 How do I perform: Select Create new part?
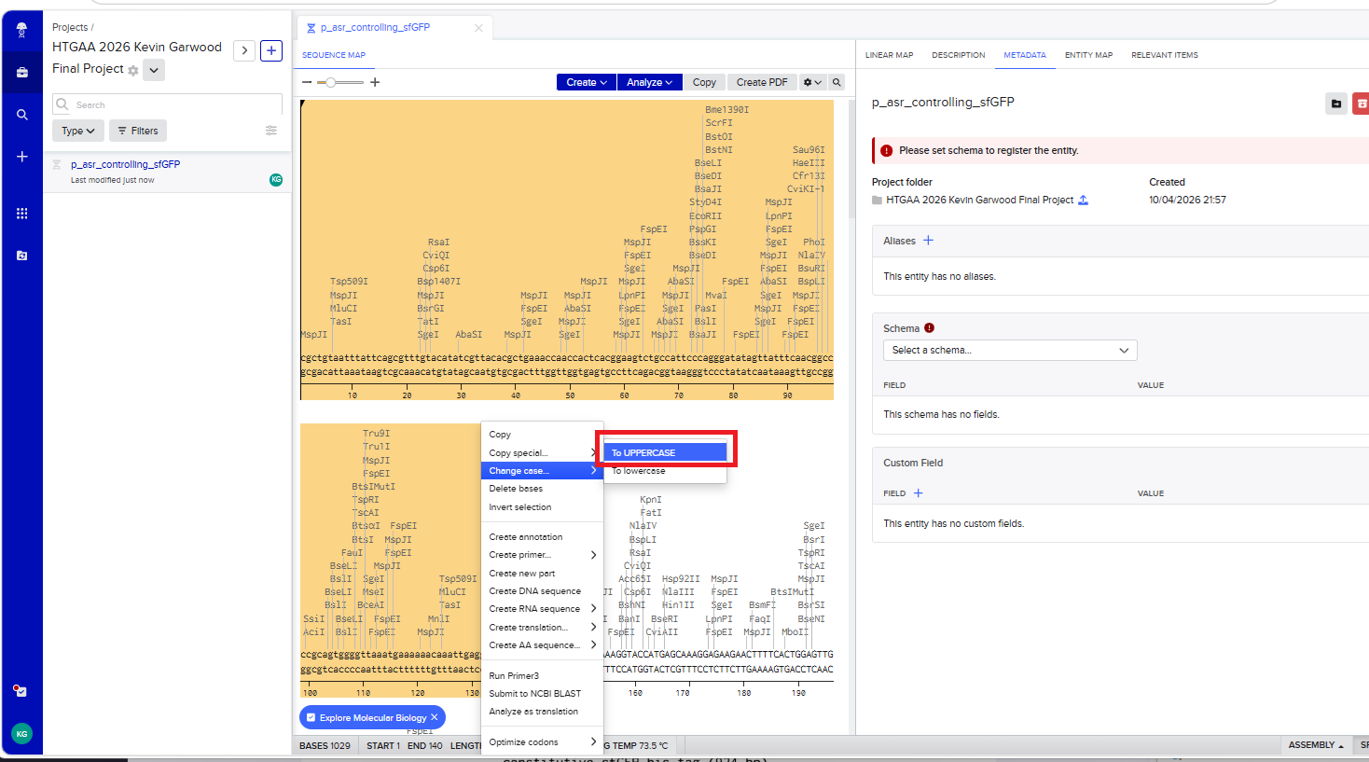(x=542, y=574)
